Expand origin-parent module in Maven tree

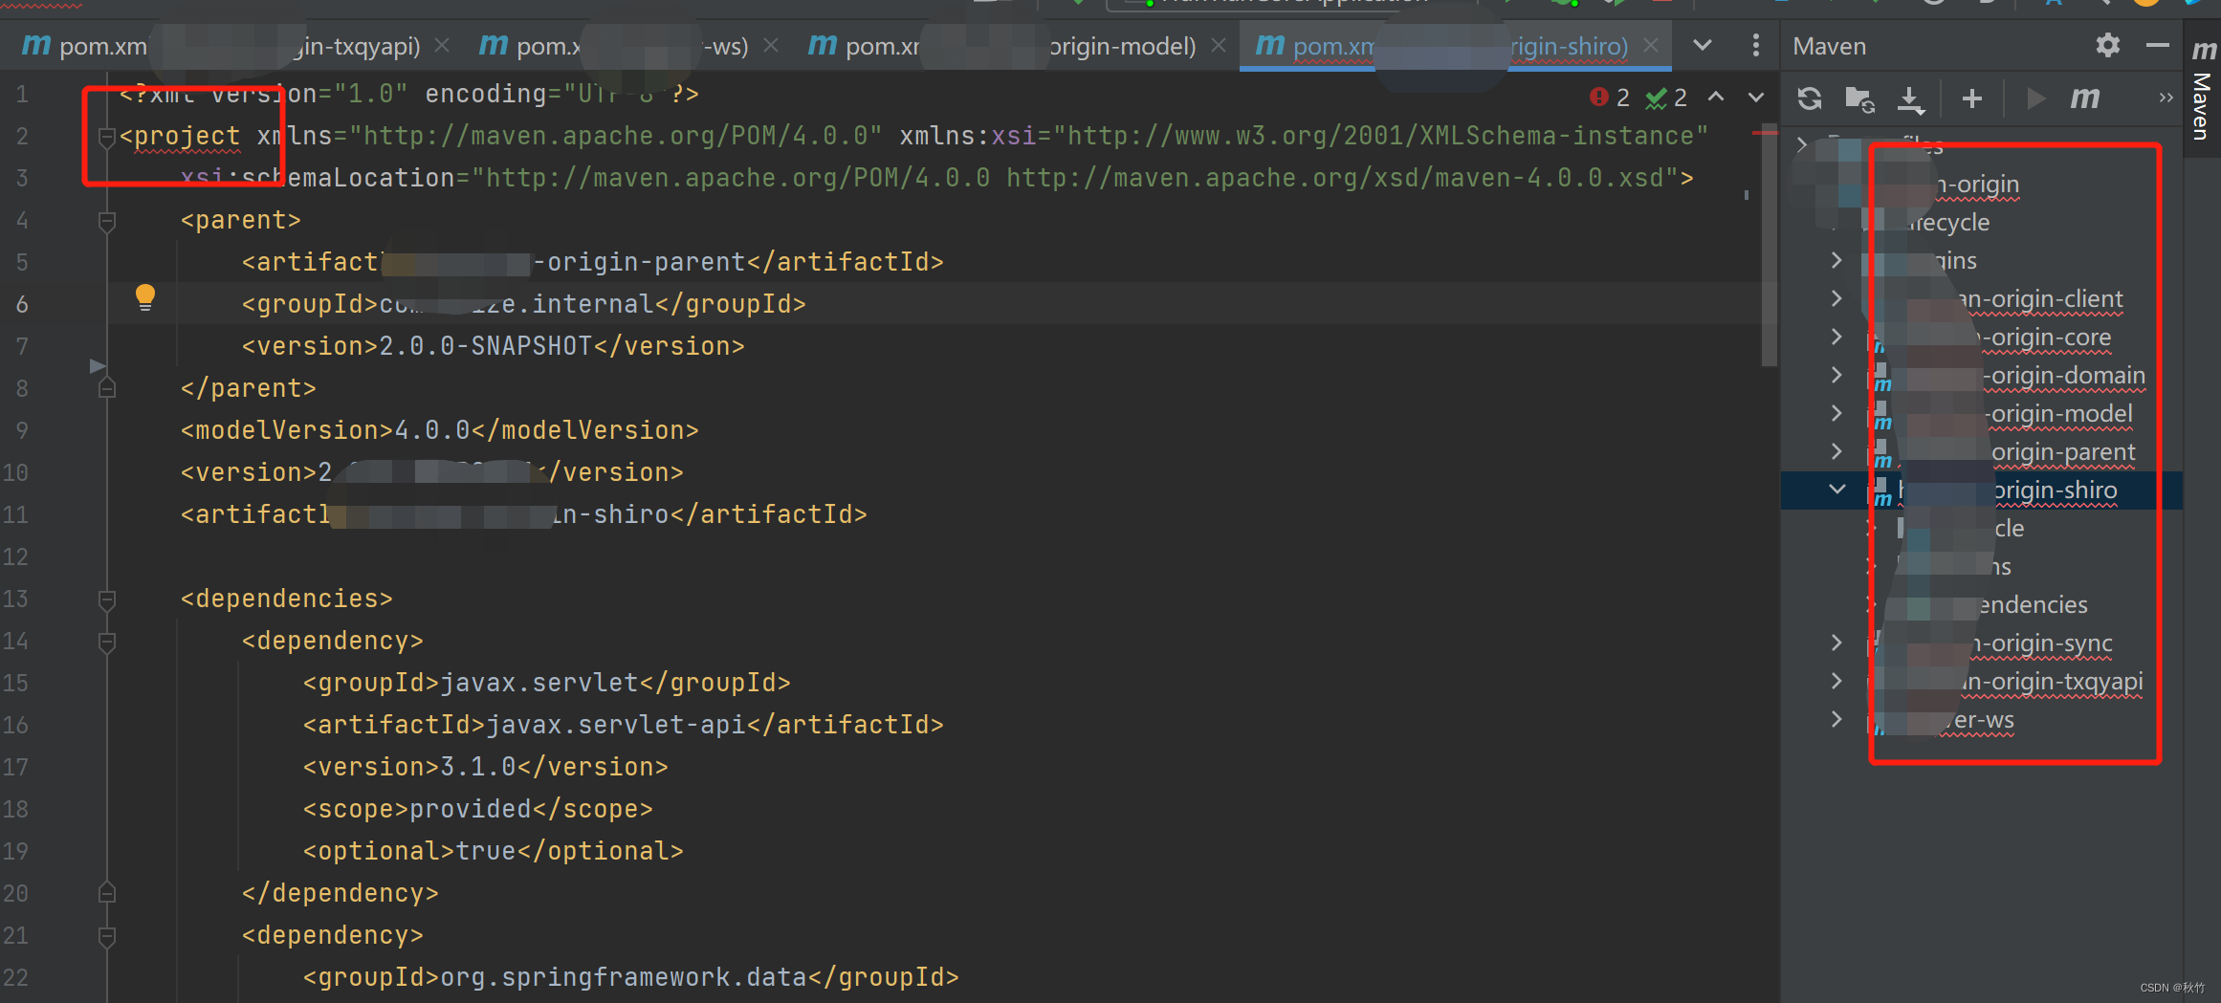pyautogui.click(x=1836, y=451)
